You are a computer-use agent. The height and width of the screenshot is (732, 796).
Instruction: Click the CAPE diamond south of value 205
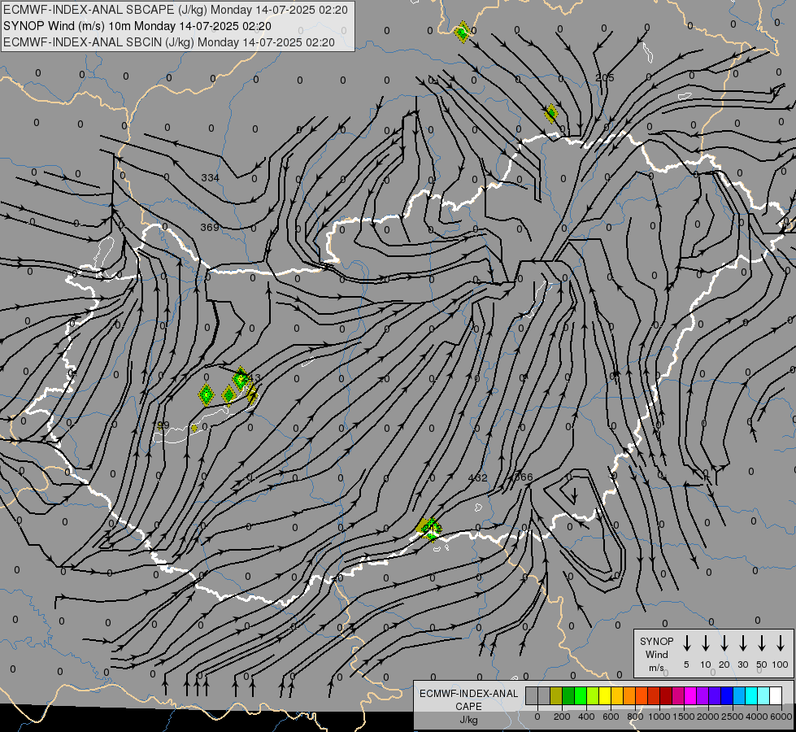551,113
